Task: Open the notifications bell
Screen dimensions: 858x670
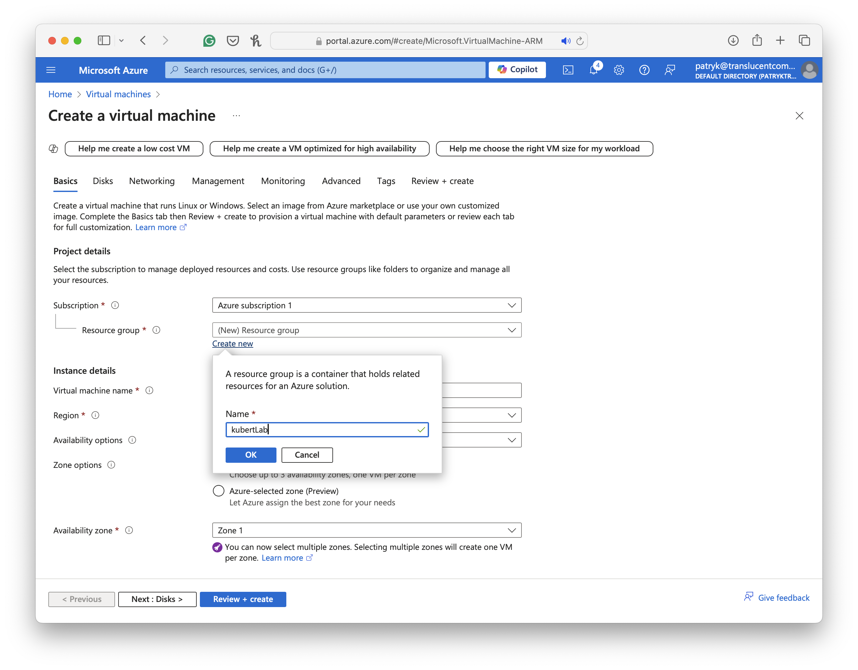Action: [x=594, y=70]
